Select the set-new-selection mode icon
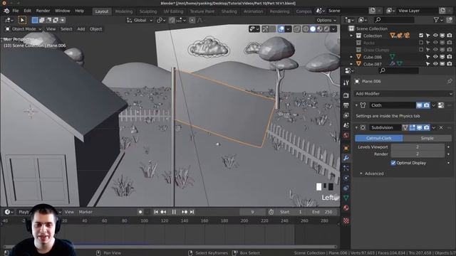456x256 pixels. click(35, 21)
